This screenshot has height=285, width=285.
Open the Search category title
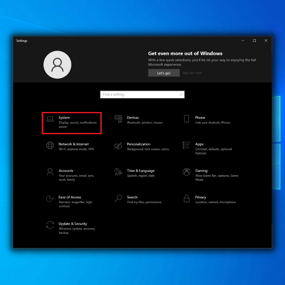pyautogui.click(x=132, y=197)
